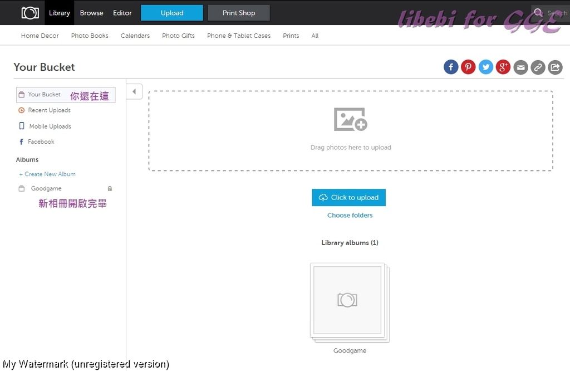Open the Goodgame album thumbnail
Viewport: 570px width, 371px height.
pyautogui.click(x=347, y=301)
